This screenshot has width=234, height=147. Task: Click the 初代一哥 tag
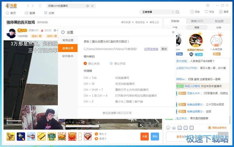click(x=52, y=36)
